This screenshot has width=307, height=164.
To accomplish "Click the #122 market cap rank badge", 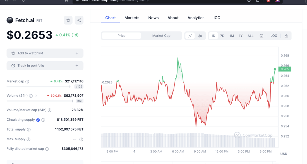I will pos(79,87).
